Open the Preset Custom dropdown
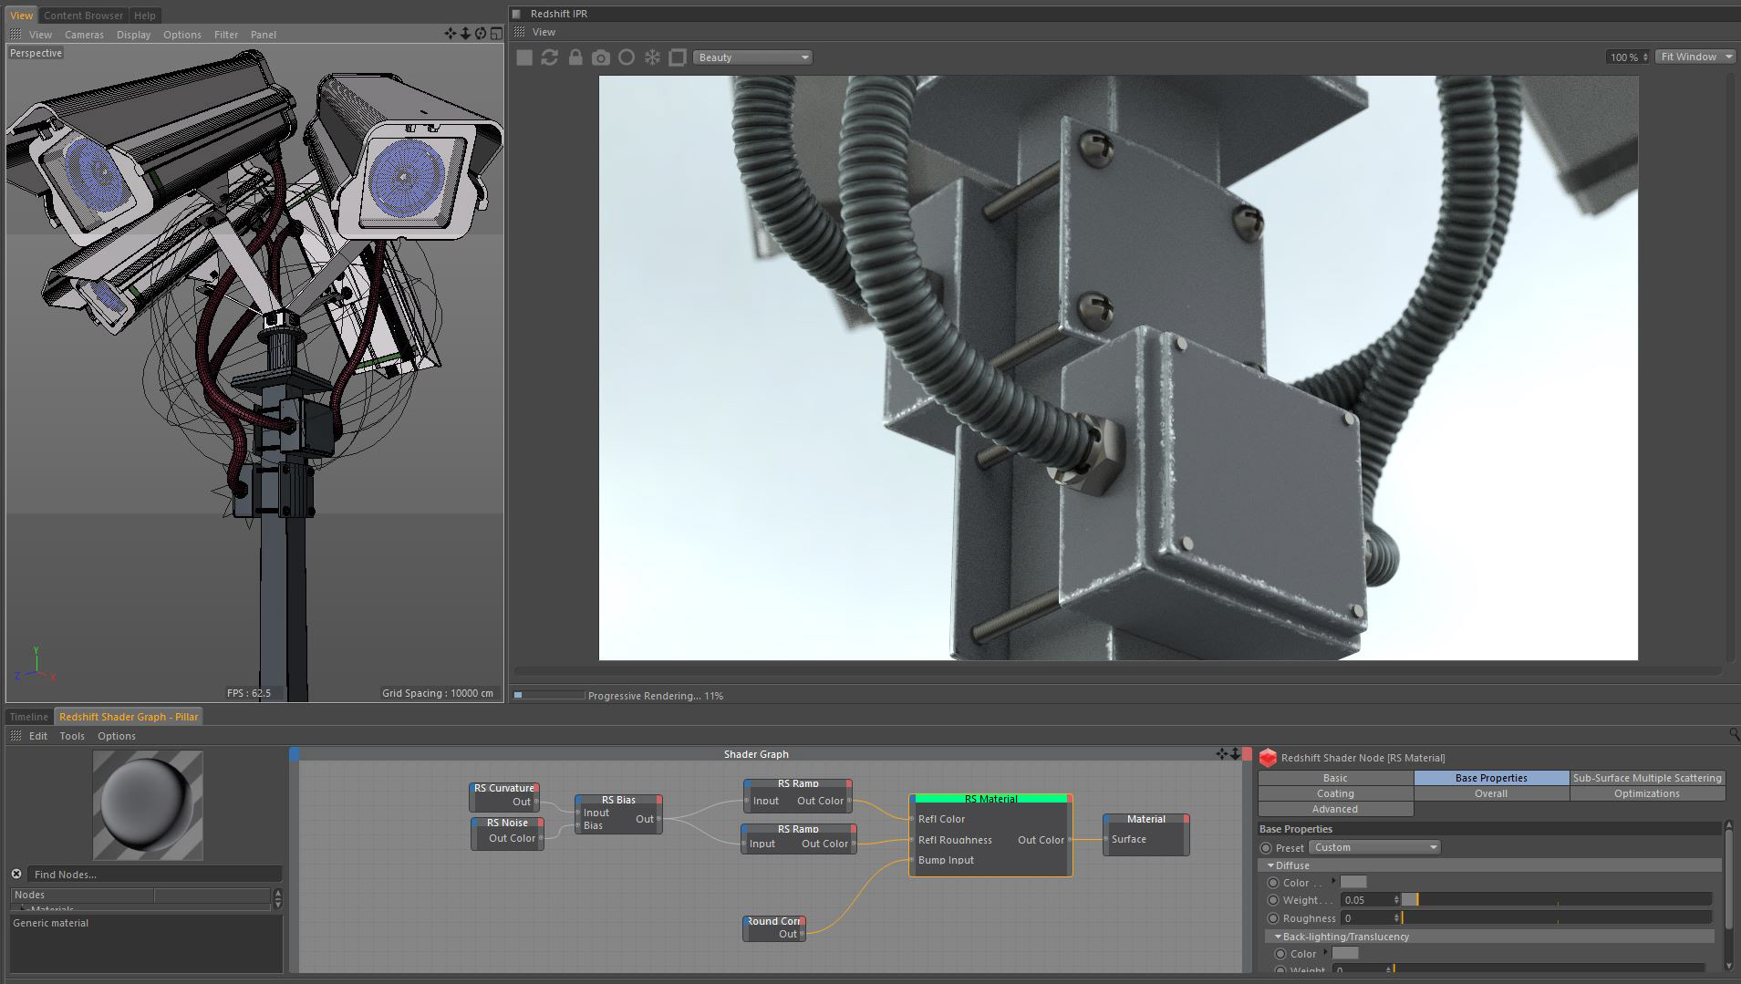This screenshot has height=984, width=1741. (x=1374, y=847)
